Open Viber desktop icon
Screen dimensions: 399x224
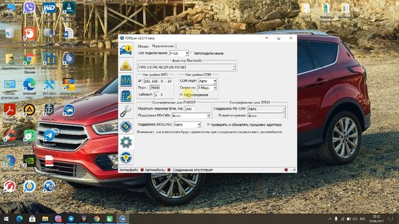click(29, 7)
